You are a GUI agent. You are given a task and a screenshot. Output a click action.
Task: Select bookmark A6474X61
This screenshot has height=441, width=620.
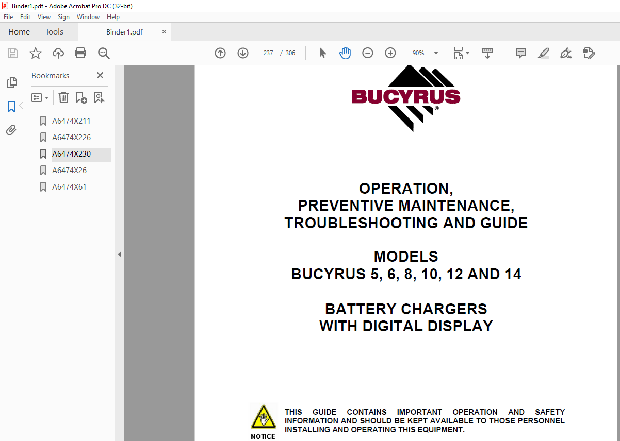click(69, 187)
